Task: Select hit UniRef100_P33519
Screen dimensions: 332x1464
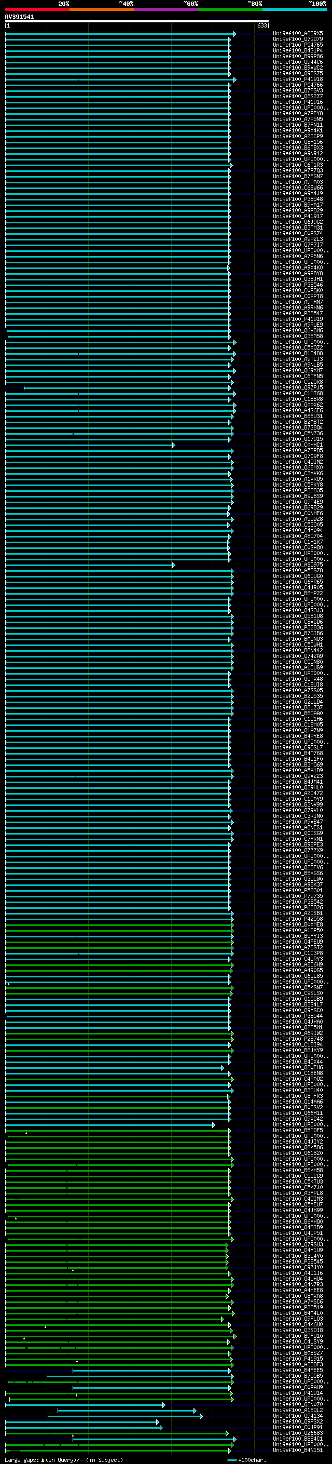Action: tap(298, 1307)
